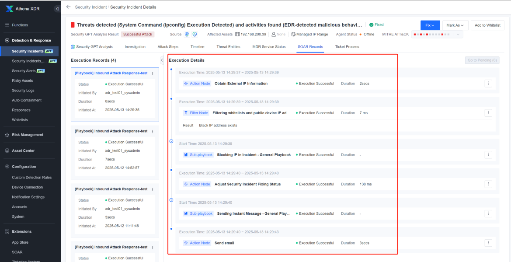Expand the Blocking IP sub-playbook timeline node
This screenshot has width=511, height=262.
[x=171, y=141]
